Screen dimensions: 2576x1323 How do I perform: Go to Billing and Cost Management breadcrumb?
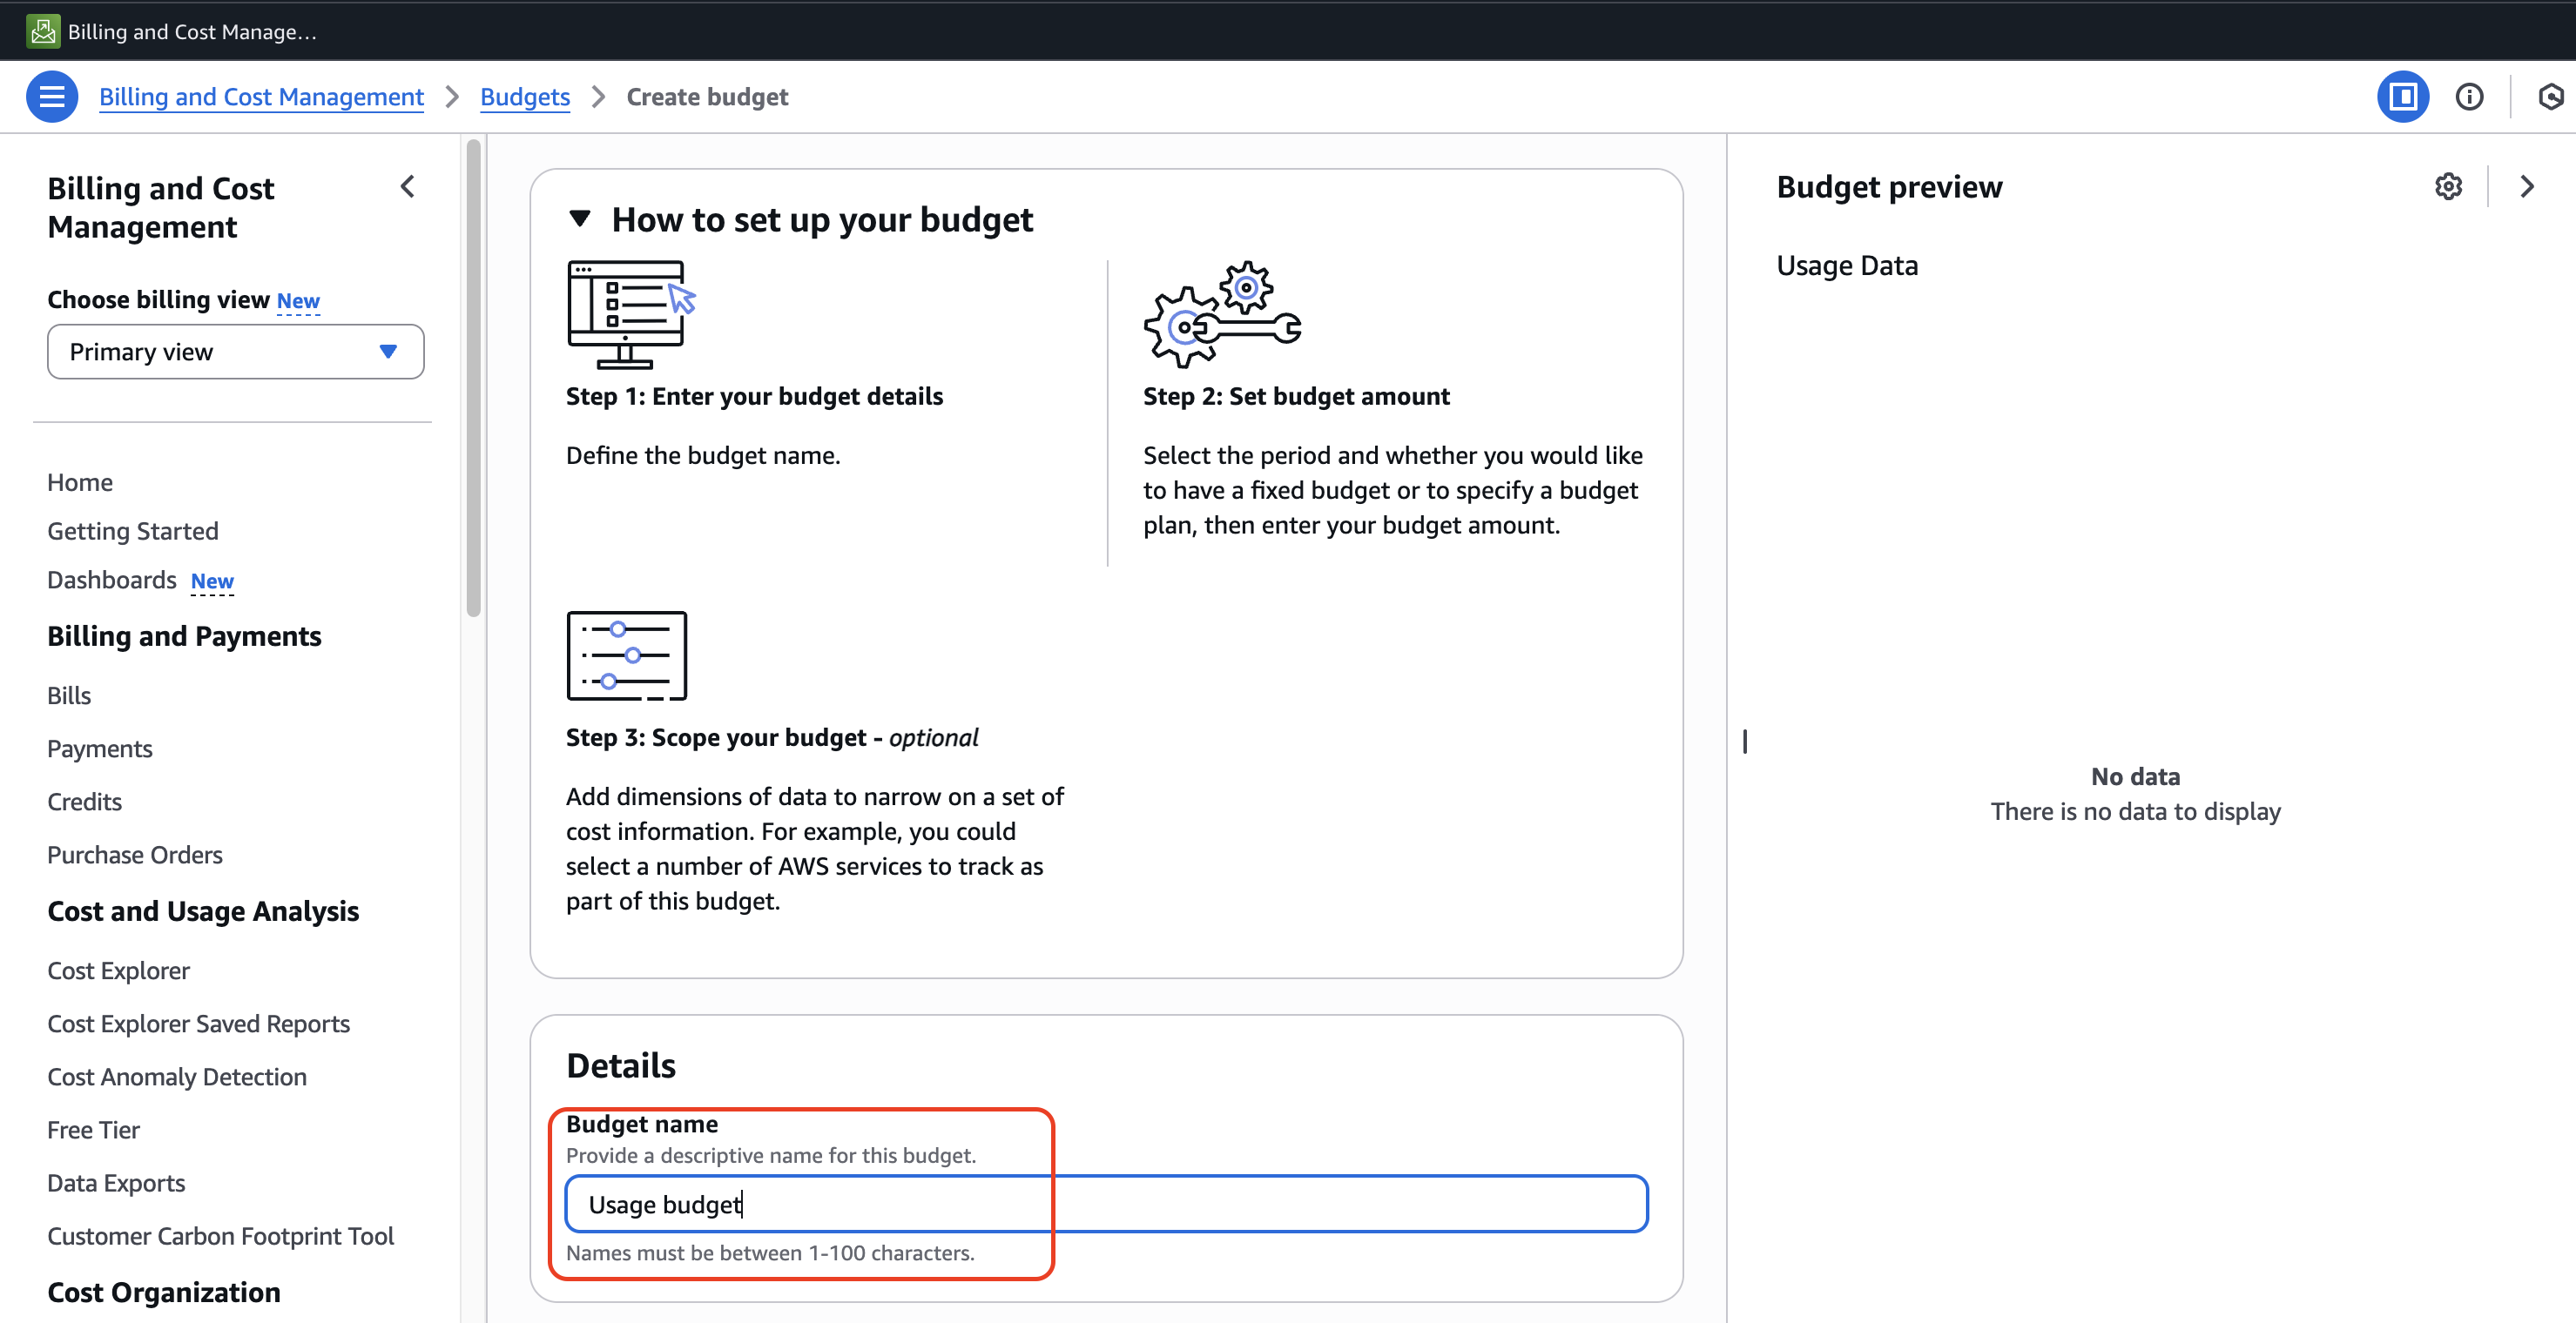pyautogui.click(x=261, y=97)
